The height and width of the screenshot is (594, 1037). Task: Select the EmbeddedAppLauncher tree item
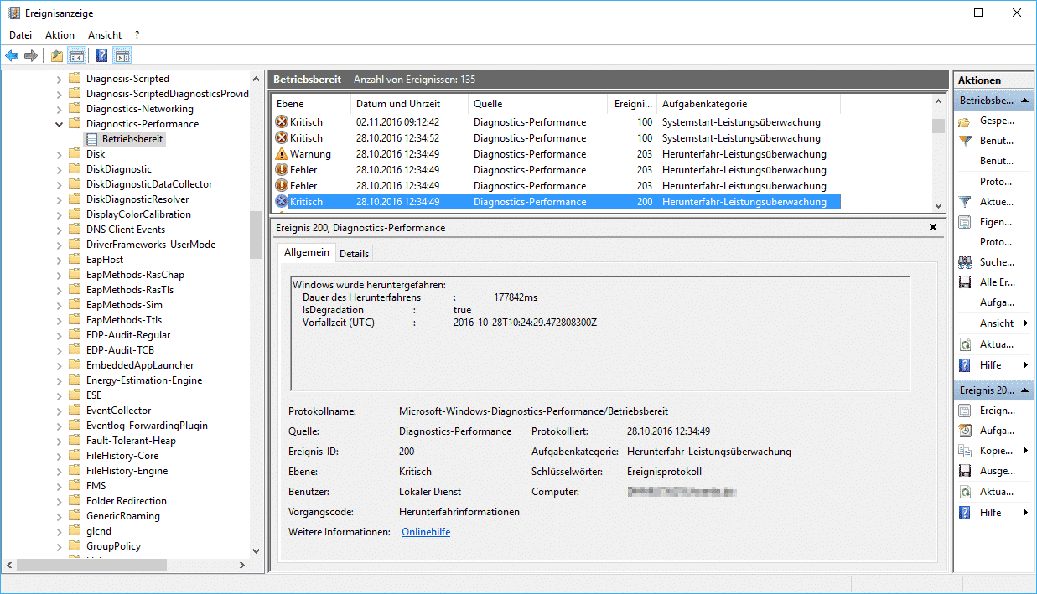pyautogui.click(x=139, y=365)
